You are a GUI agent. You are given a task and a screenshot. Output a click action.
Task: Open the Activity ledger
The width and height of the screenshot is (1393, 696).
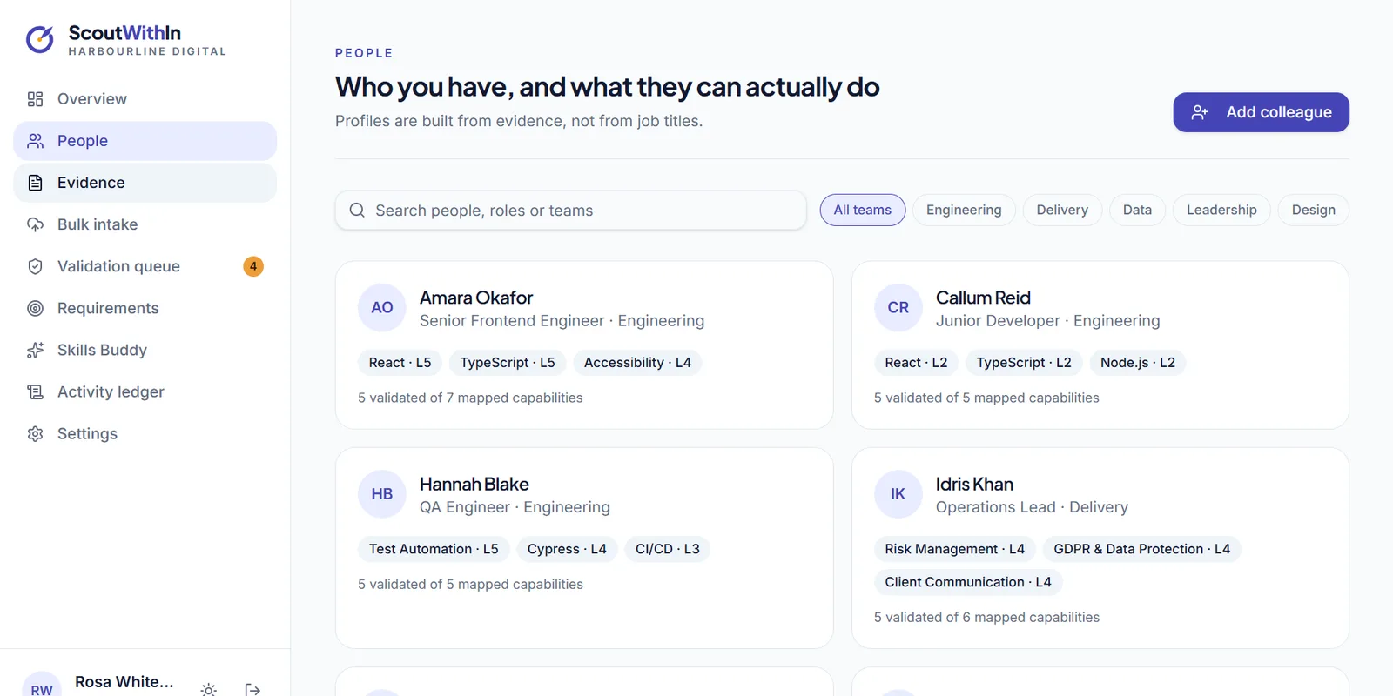click(x=145, y=391)
